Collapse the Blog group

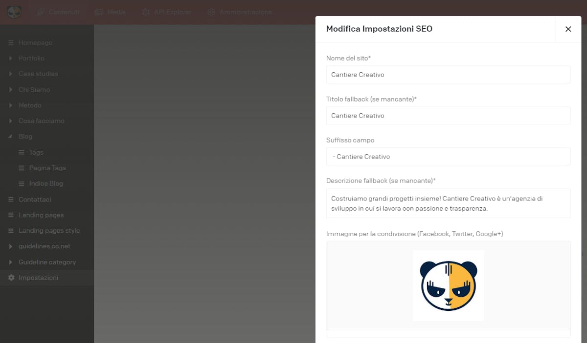coord(47,137)
